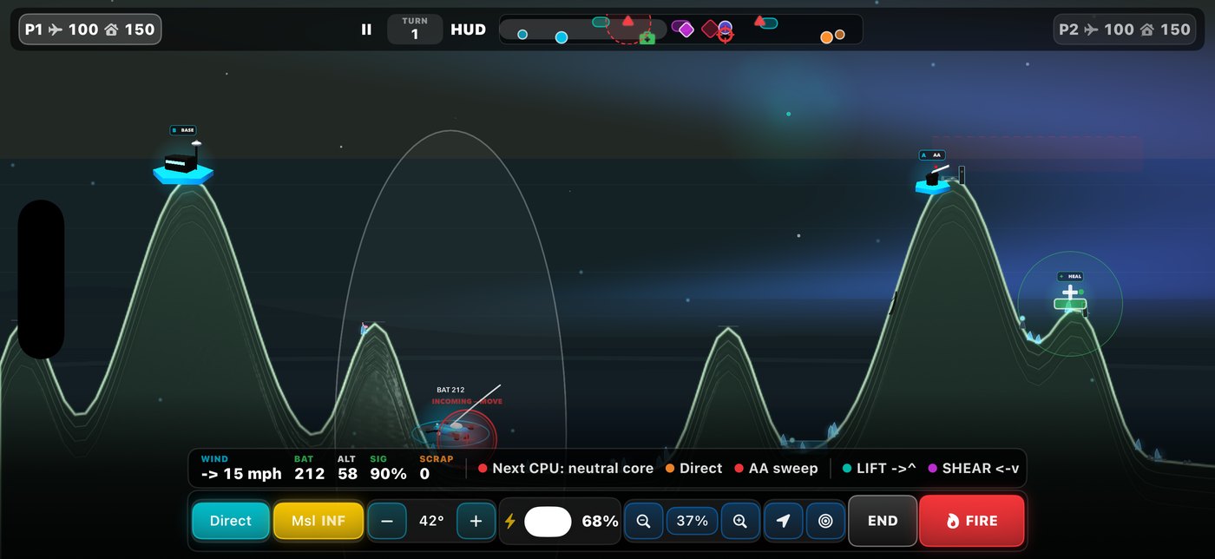Click the SIG 90% signal readout
This screenshot has height=559, width=1215.
(388, 469)
